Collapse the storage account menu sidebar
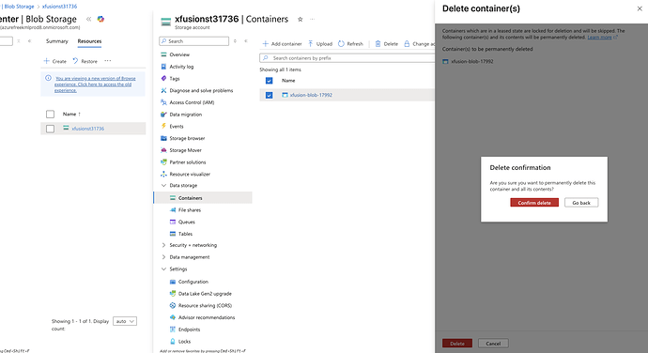 coord(246,41)
